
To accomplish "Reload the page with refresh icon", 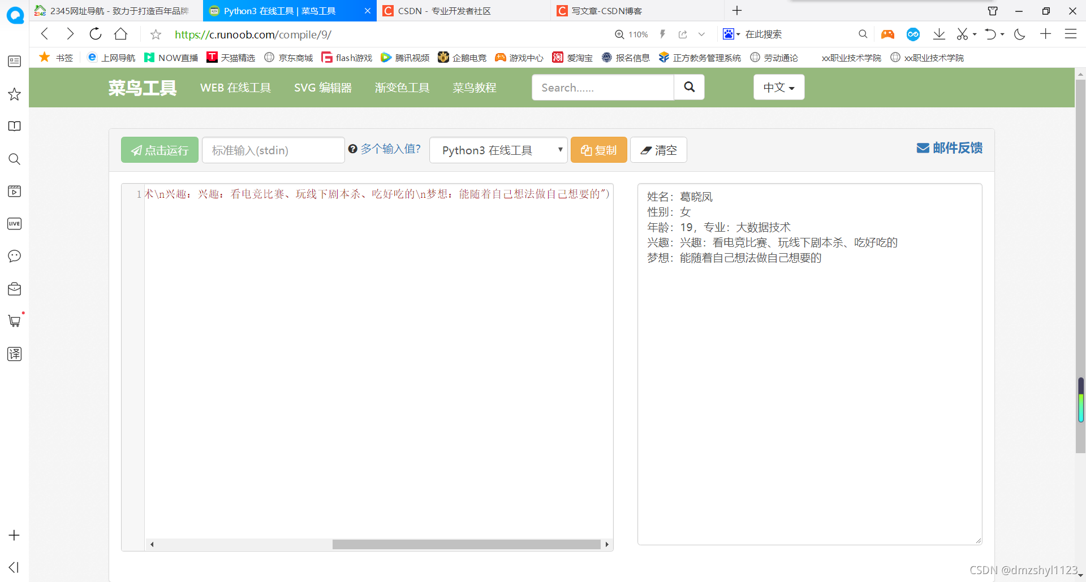I will click(96, 34).
